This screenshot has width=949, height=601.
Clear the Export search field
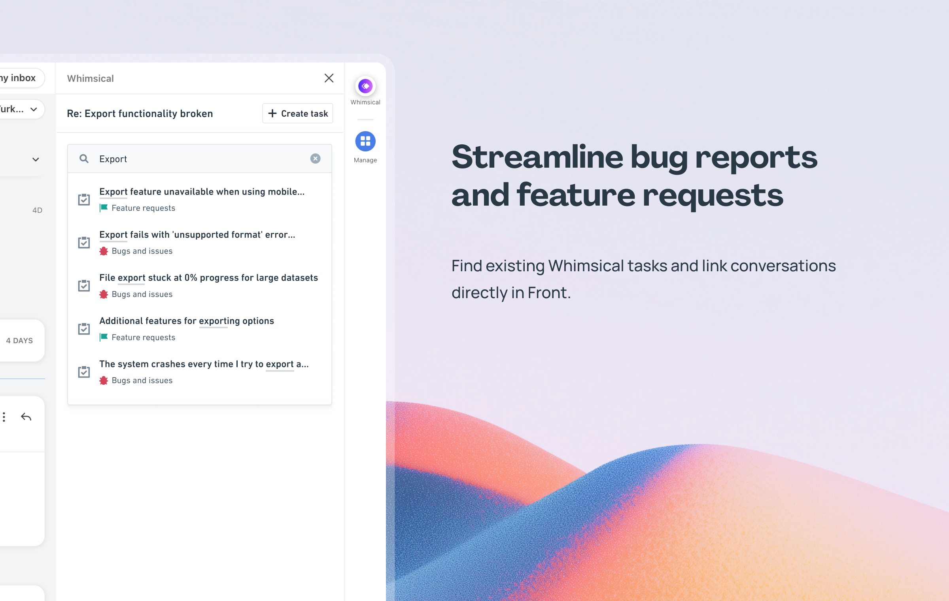pyautogui.click(x=315, y=159)
